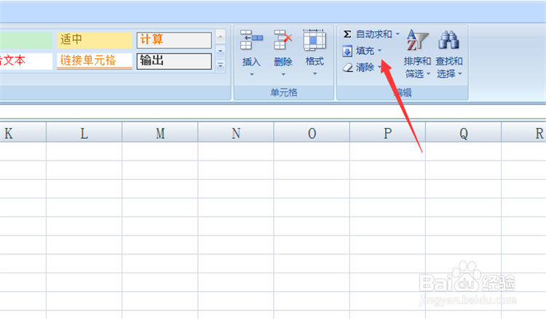This screenshot has height=319, width=546.
Task: Expand the cell styles gallery more button
Action: tap(221, 65)
